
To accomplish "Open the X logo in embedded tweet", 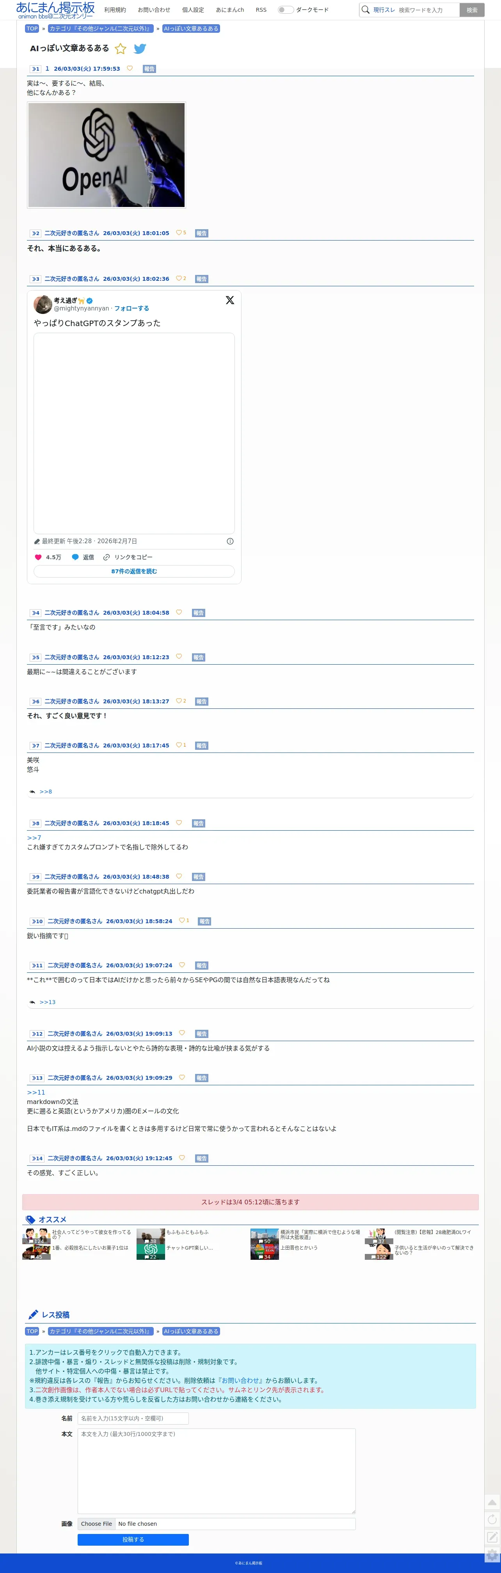I will coord(230,300).
